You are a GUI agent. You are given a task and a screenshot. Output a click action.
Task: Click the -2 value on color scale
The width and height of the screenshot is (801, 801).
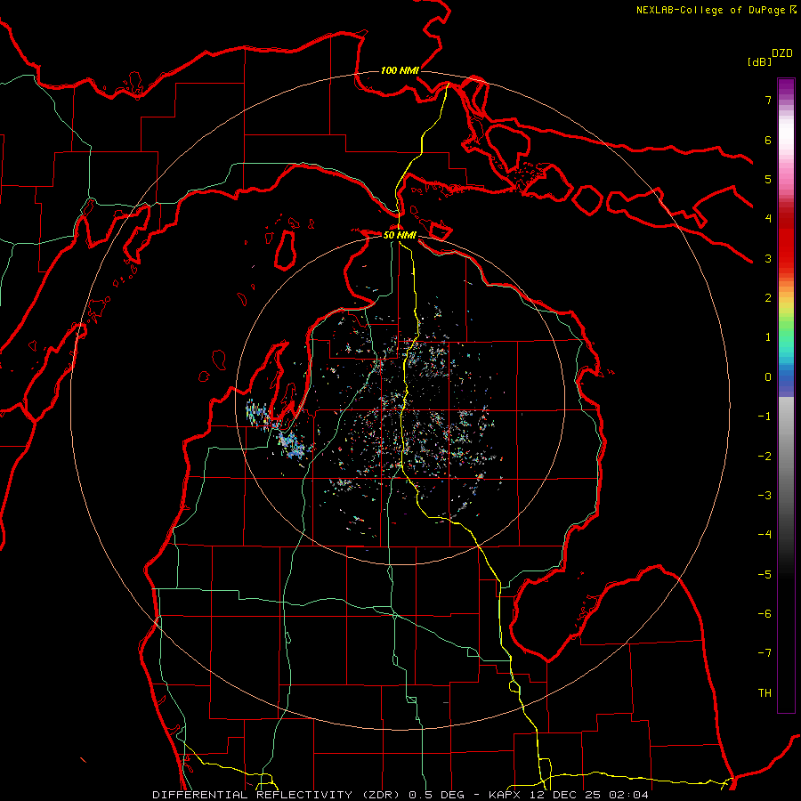tap(765, 457)
